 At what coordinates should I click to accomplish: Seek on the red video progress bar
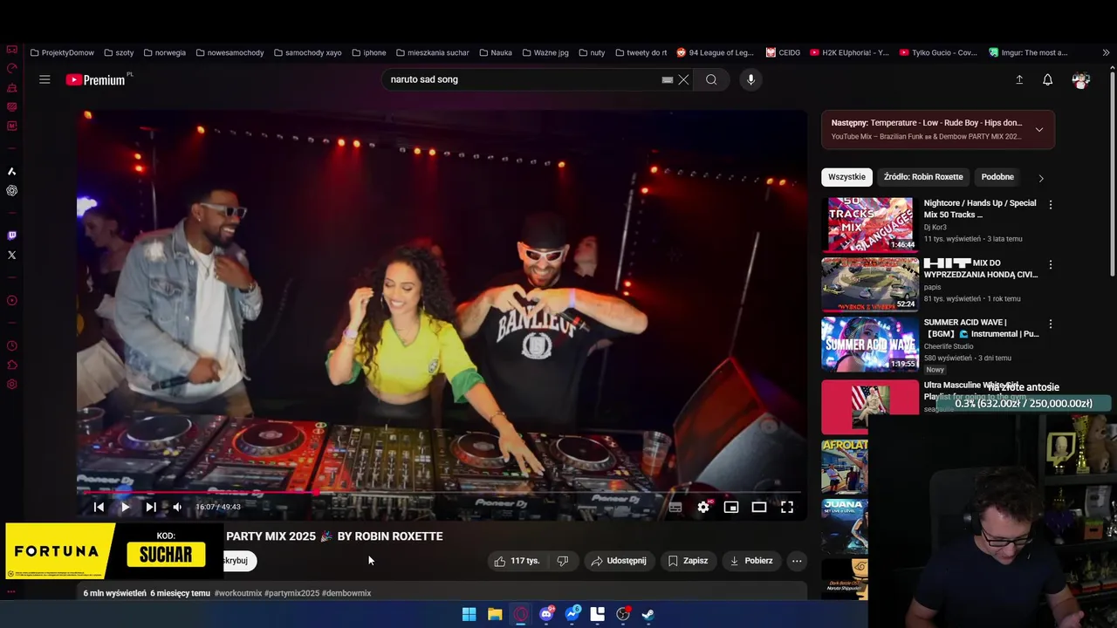click(x=441, y=492)
